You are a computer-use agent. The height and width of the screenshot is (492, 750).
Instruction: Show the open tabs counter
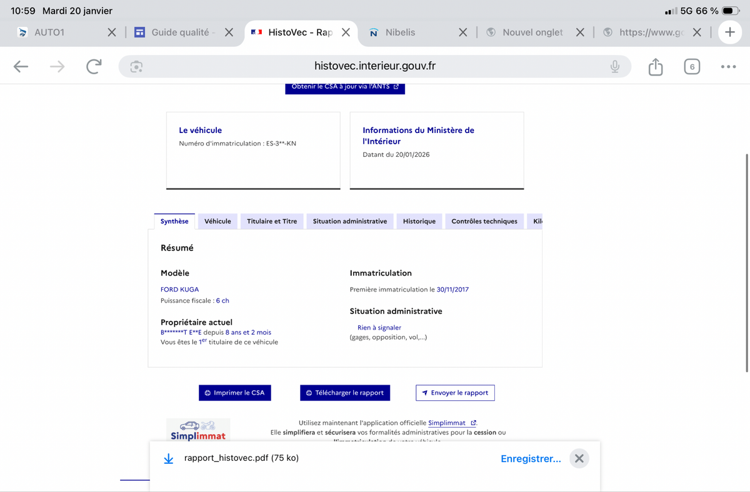tap(691, 67)
